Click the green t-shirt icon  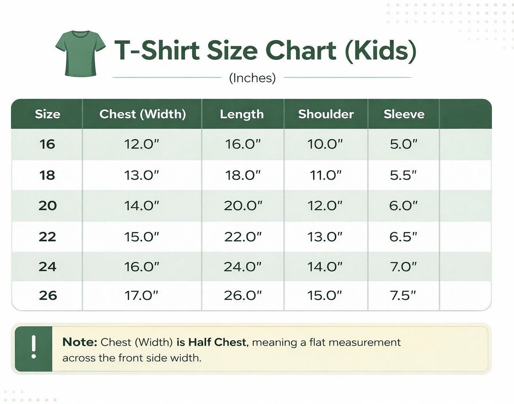pyautogui.click(x=81, y=53)
